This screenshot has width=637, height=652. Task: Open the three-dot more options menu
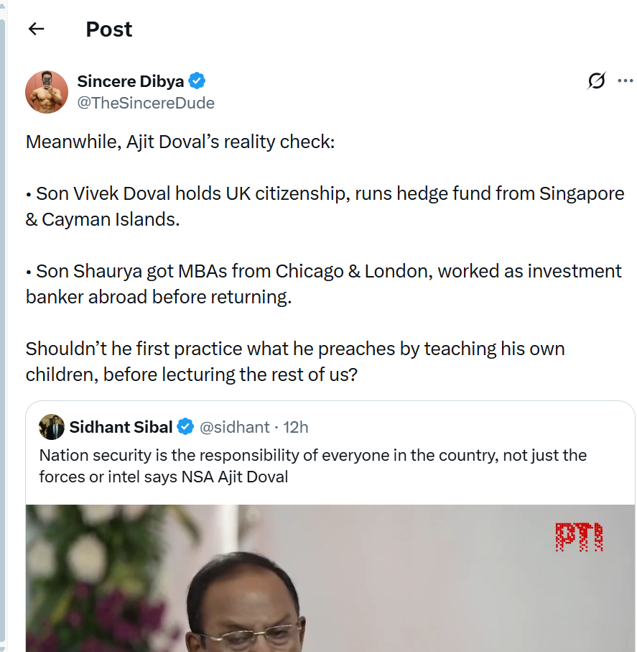click(626, 81)
